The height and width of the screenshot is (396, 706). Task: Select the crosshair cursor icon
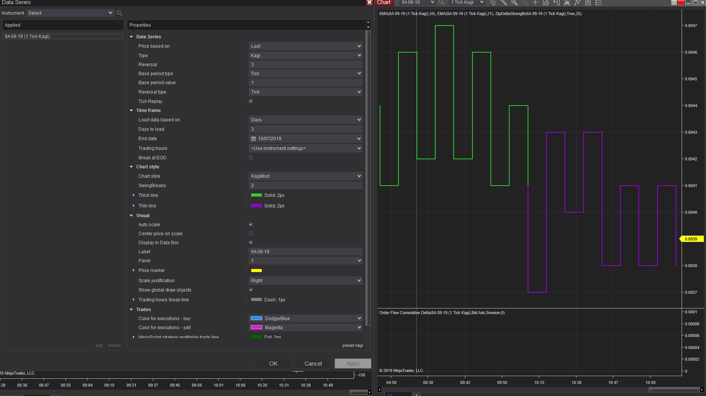pyautogui.click(x=536, y=3)
